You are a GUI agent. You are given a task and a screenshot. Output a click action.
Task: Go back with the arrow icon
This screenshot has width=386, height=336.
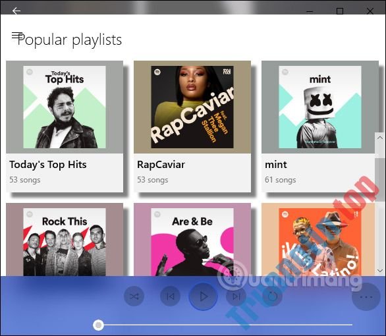click(16, 11)
